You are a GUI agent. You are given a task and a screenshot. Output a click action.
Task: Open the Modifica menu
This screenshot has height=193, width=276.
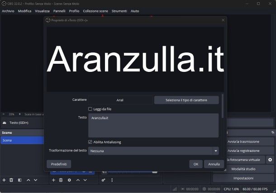tap(24, 11)
